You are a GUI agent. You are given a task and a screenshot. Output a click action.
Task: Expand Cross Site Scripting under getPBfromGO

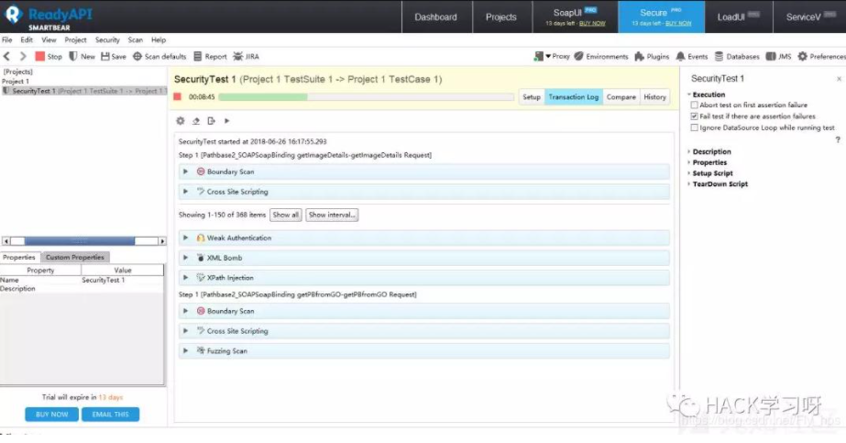click(x=185, y=331)
